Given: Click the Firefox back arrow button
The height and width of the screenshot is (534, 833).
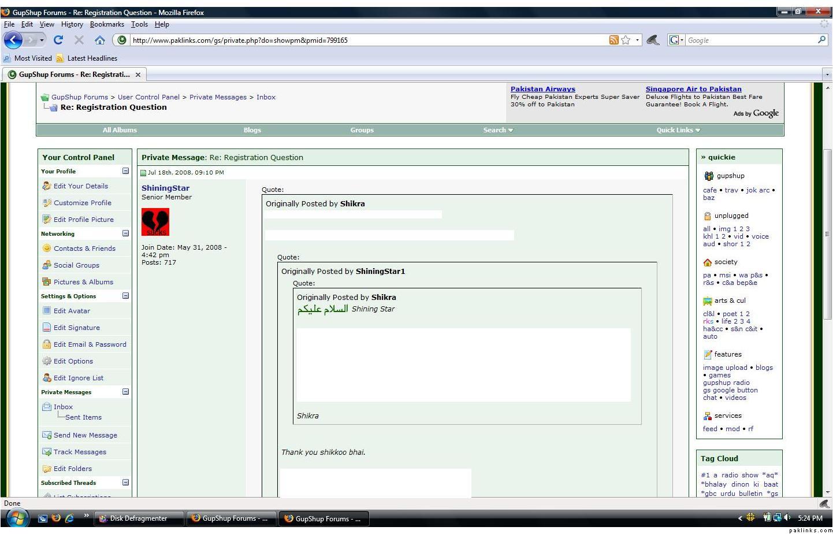Looking at the screenshot, I should pyautogui.click(x=13, y=40).
